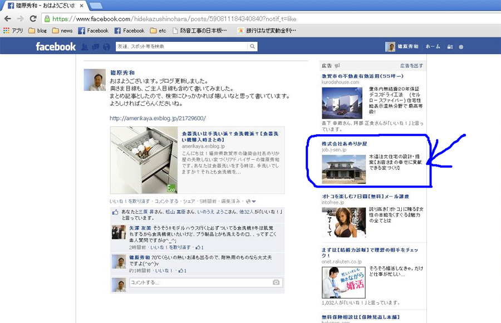Close the 篠原秀和 browser tab
The height and width of the screenshot is (323, 501).
tap(81, 6)
